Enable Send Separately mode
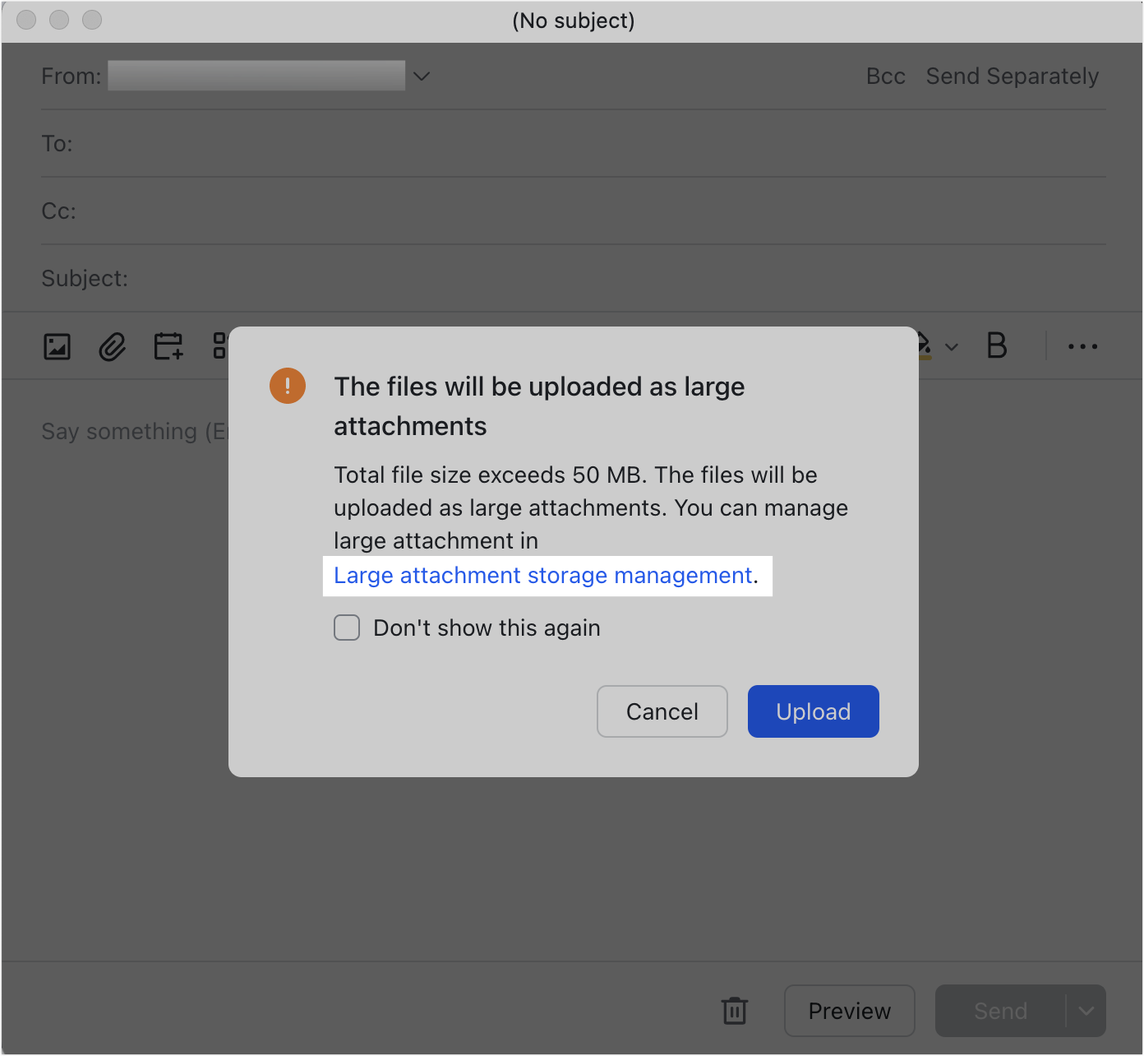 (1013, 76)
